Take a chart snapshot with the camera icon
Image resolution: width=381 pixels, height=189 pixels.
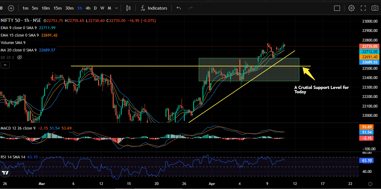point(375,8)
